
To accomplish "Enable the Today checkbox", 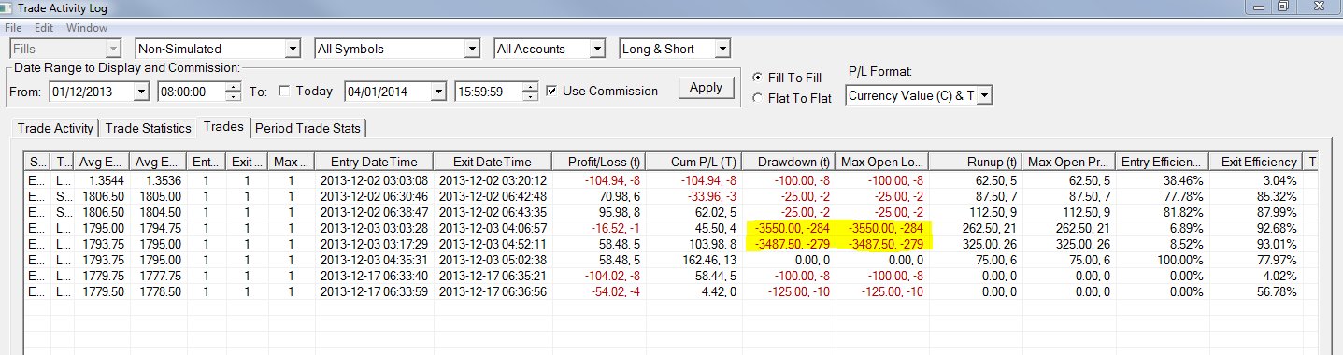I will click(284, 91).
